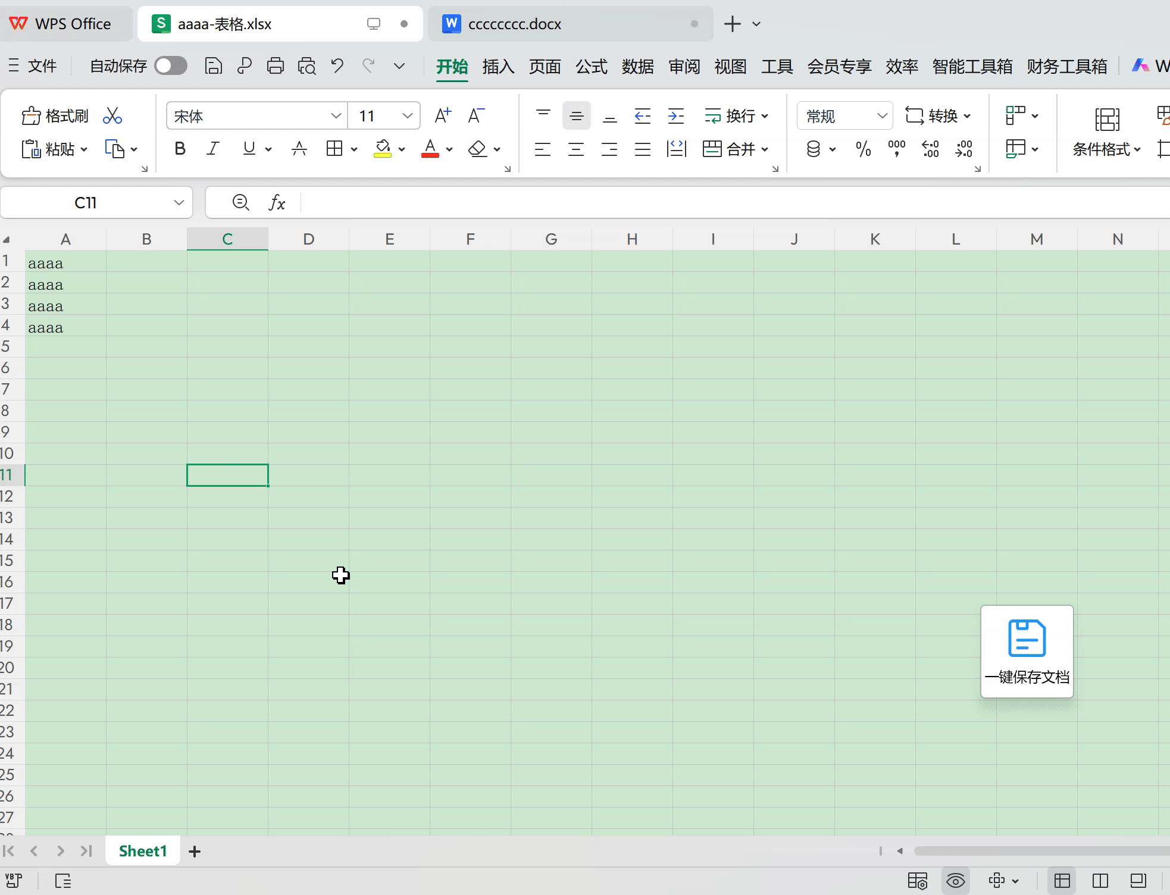Open the 常规 number format dropdown

click(881, 115)
